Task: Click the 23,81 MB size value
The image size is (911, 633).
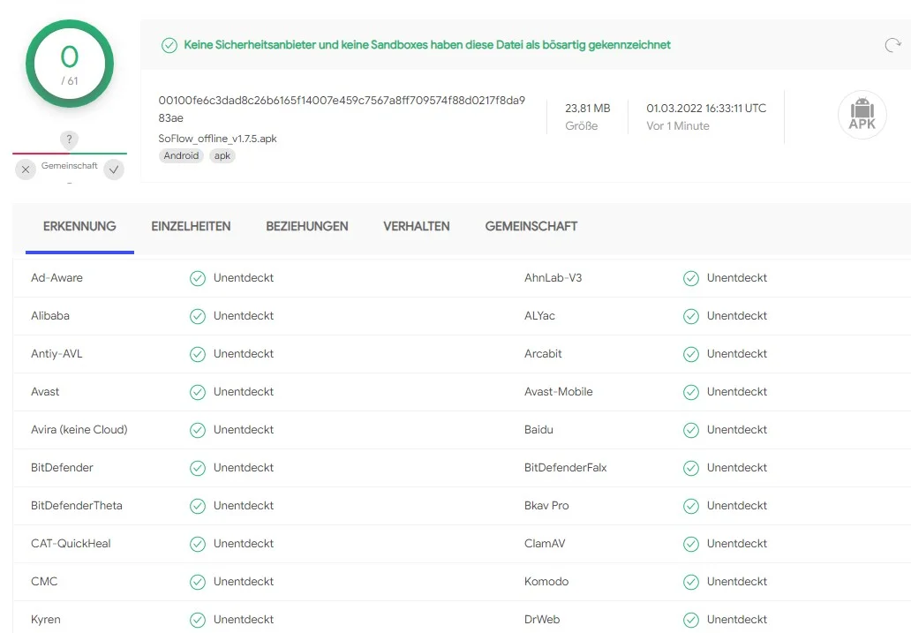Action: click(587, 108)
